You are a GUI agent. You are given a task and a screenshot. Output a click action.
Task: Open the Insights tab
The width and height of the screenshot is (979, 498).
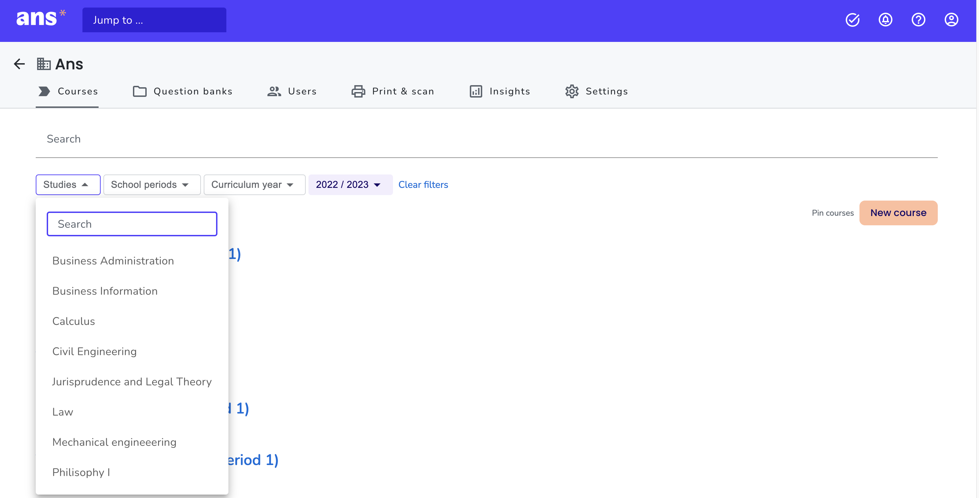point(499,91)
